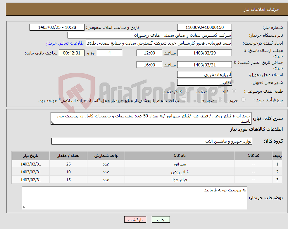Click the need number field 1103092410000150
The image size is (288, 229).
pyautogui.click(x=204, y=27)
